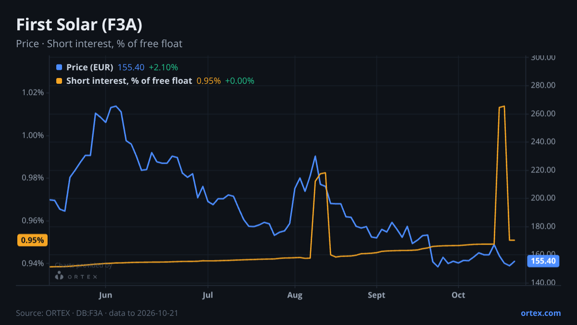Image resolution: width=577 pixels, height=325 pixels.
Task: Click the Aug x-axis label
Action: [x=295, y=295]
